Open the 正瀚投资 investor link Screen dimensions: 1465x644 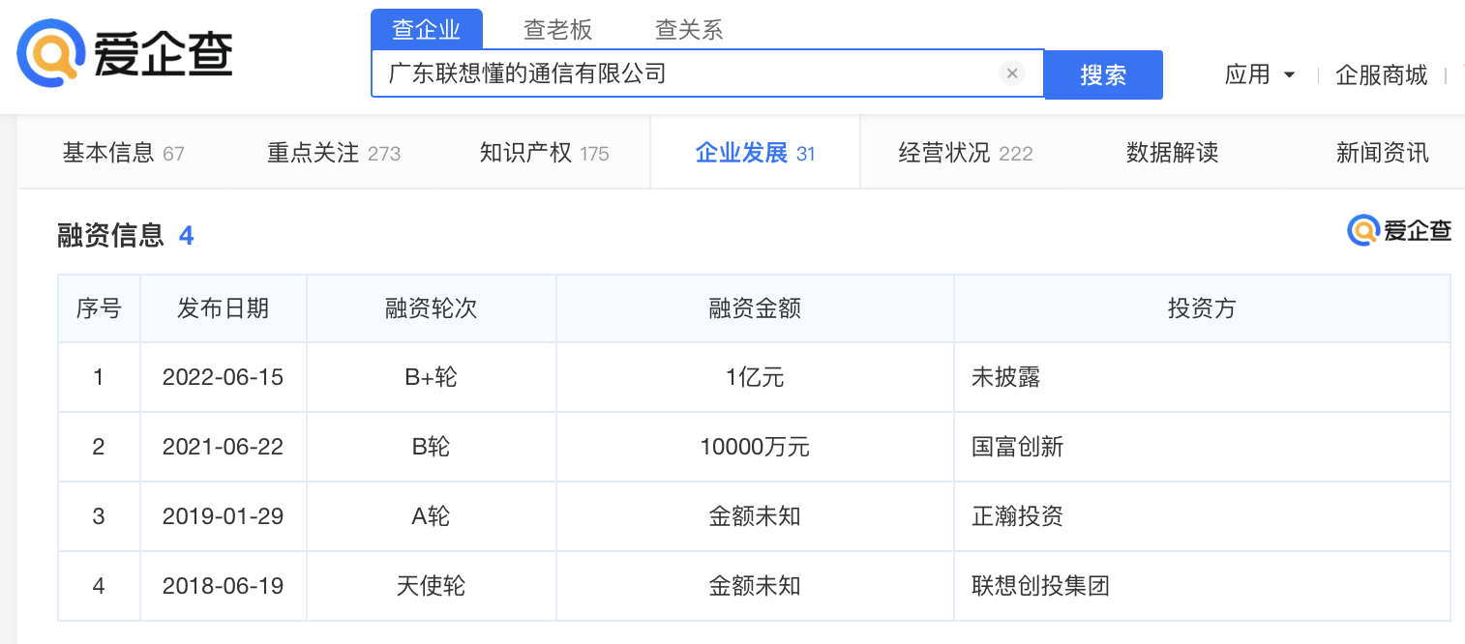pos(1018,516)
